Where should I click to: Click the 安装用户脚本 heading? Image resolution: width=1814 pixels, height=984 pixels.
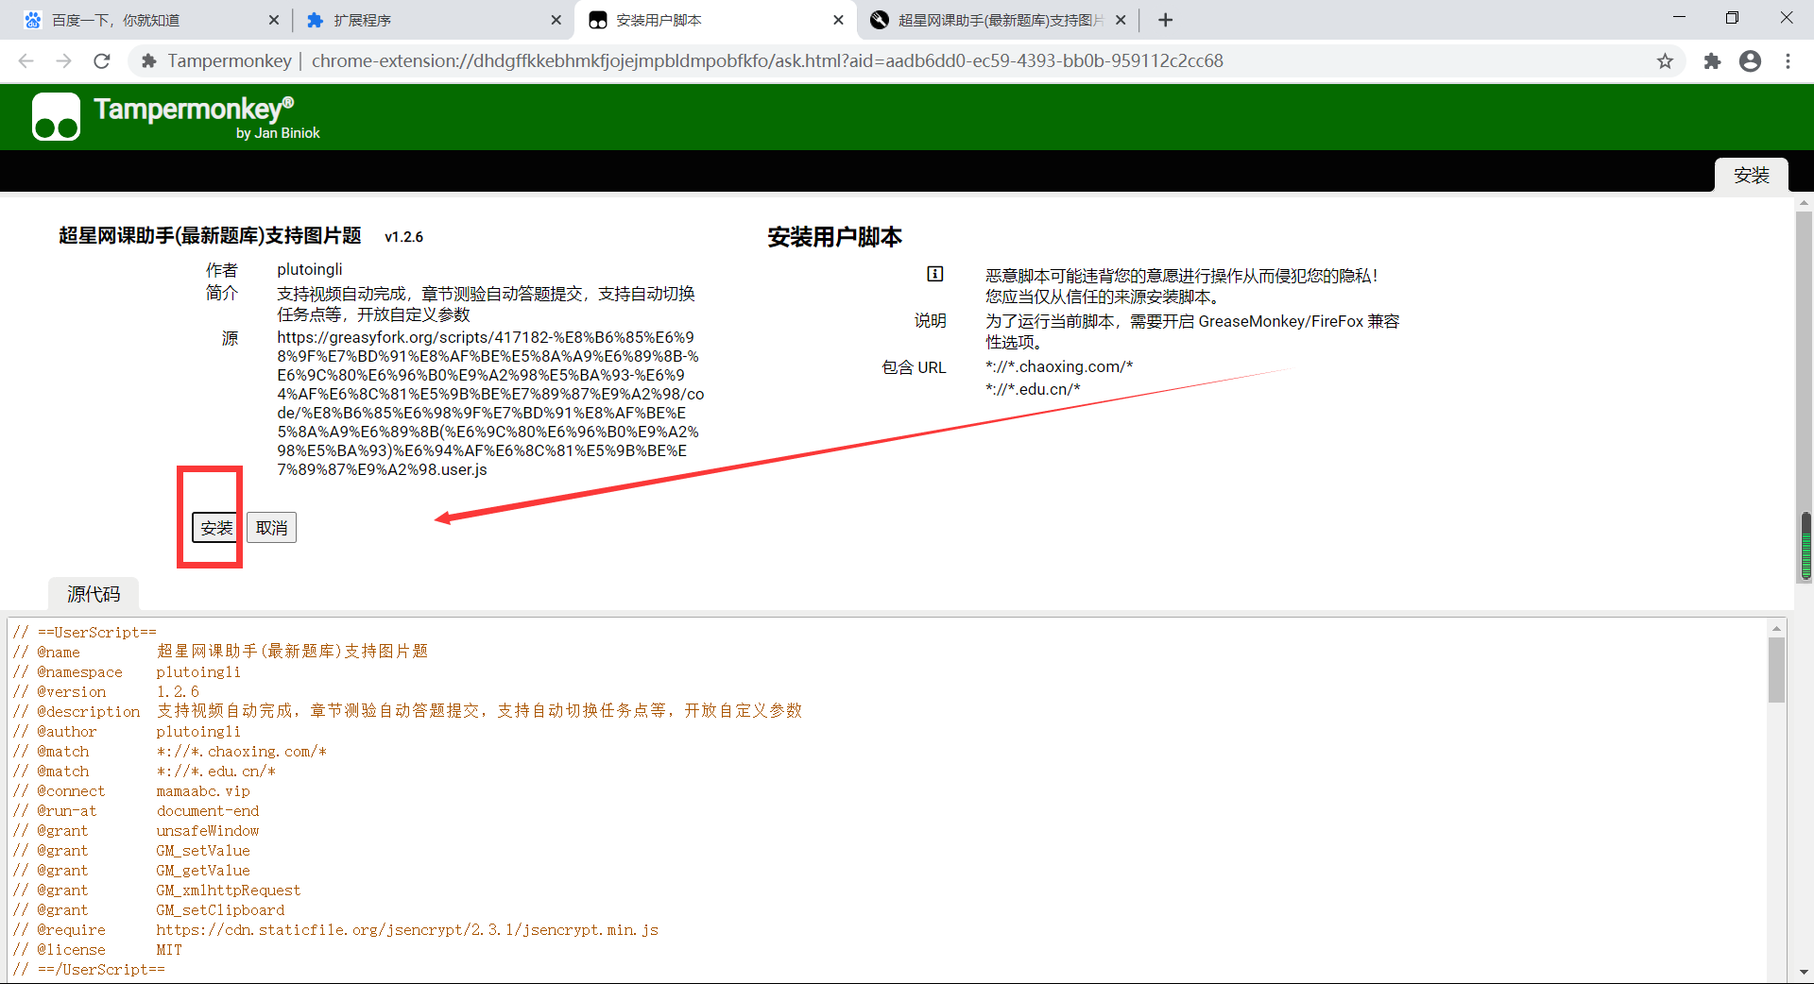tap(834, 237)
